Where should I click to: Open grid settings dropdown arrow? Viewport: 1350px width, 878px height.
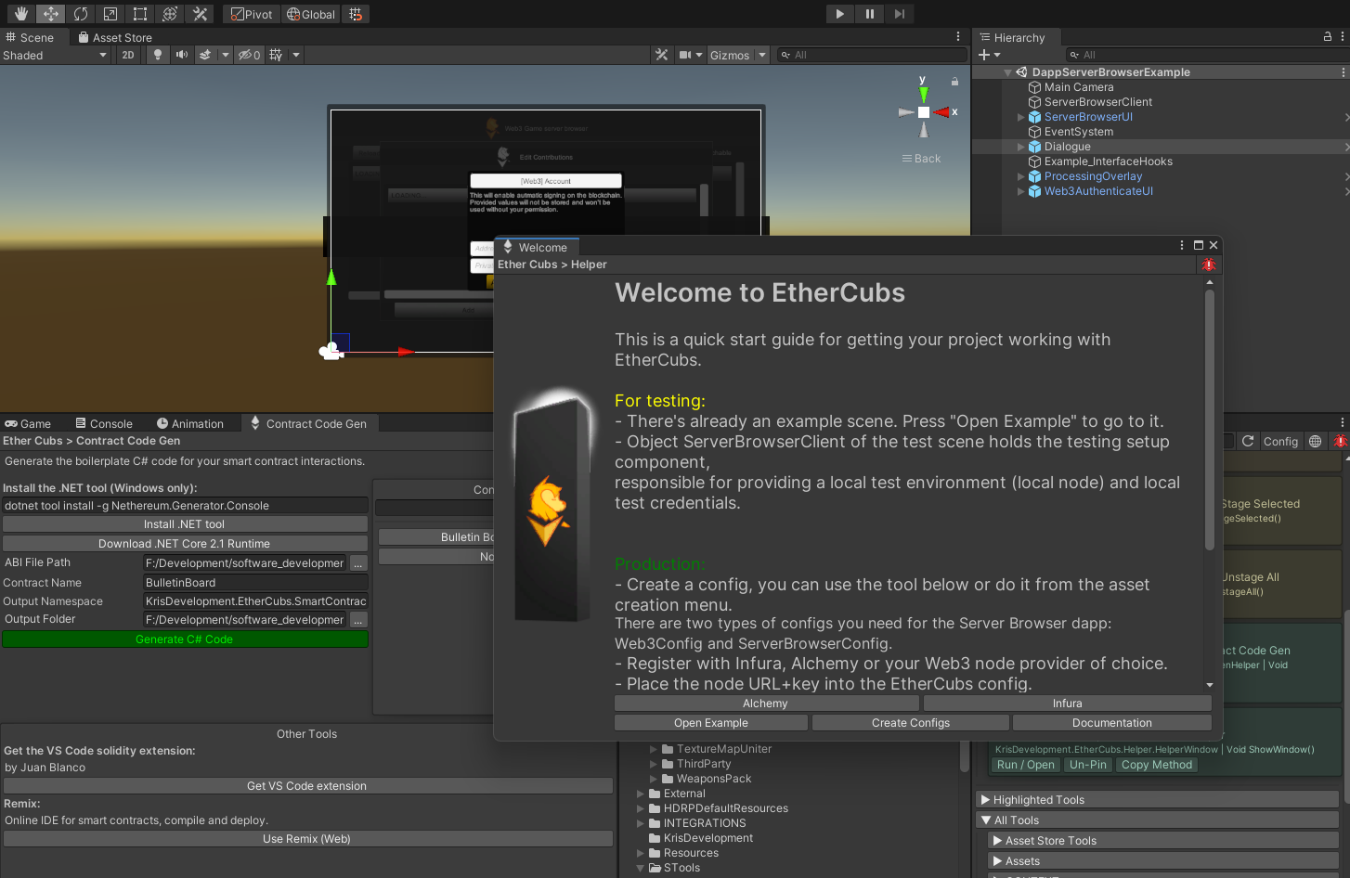[296, 55]
